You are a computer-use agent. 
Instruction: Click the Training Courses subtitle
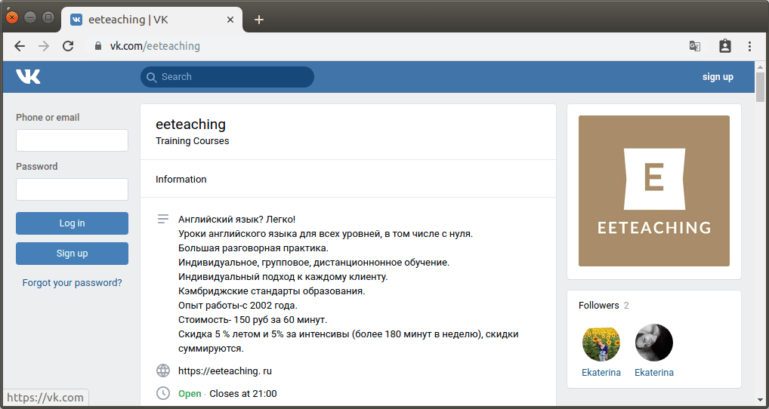point(192,141)
